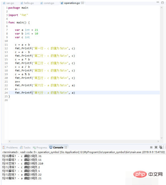The height and width of the screenshot is (185, 166).
Task: Click the editor's scroll down arrow
Action: point(161,138)
